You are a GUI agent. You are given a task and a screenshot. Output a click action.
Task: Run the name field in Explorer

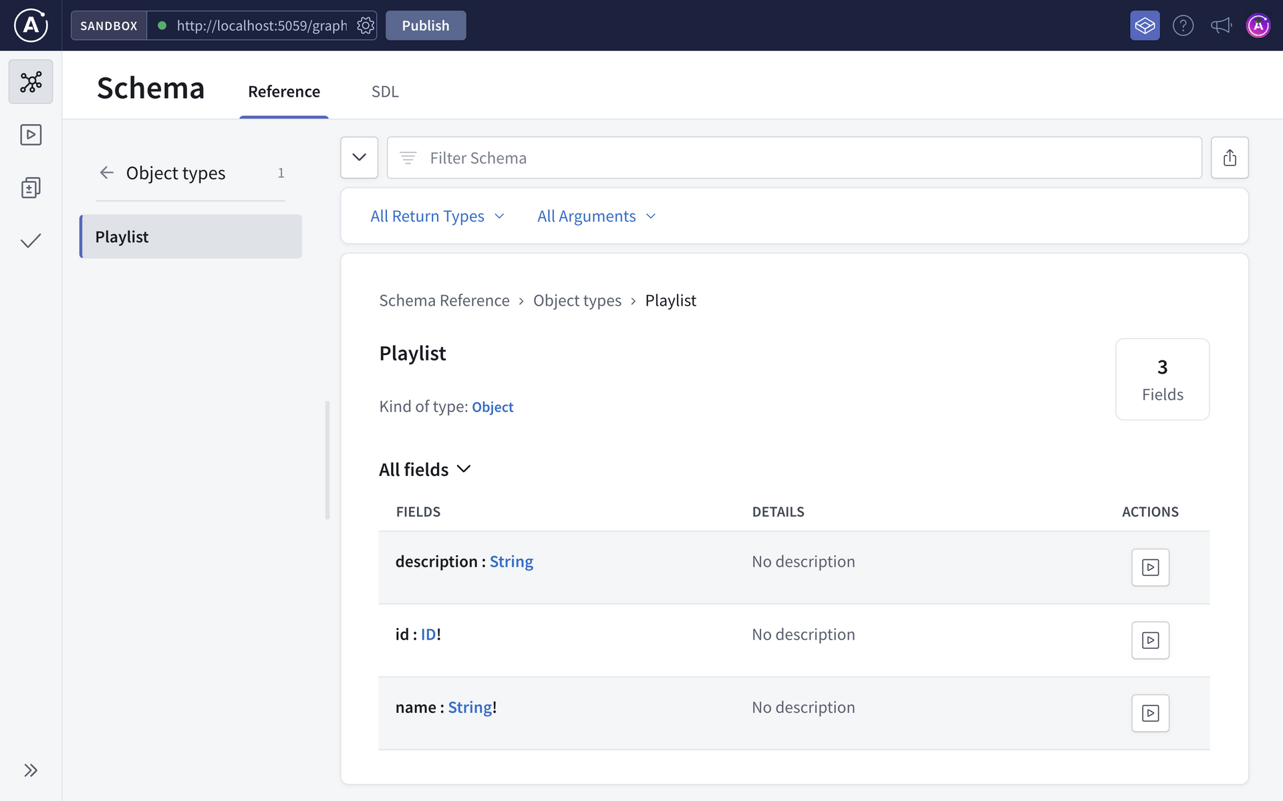click(x=1150, y=713)
